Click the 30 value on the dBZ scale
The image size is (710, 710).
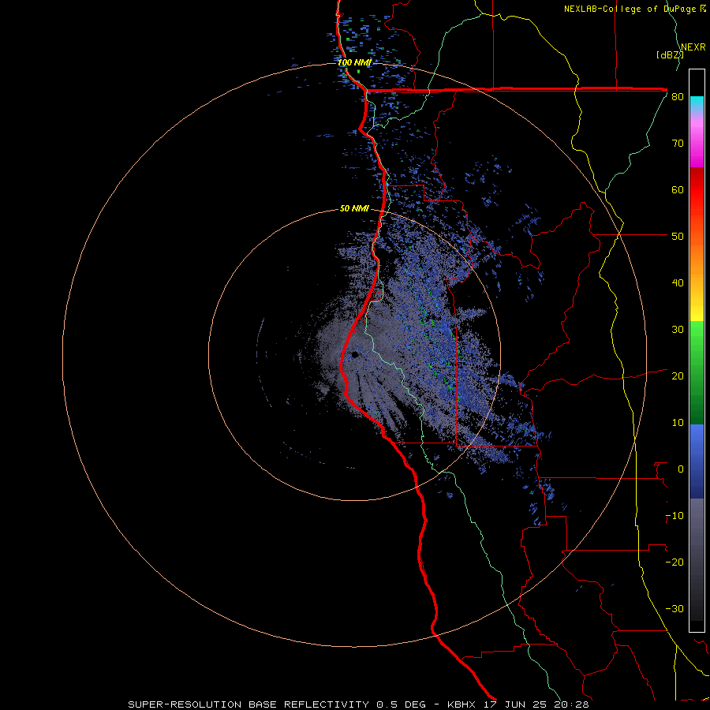click(678, 330)
